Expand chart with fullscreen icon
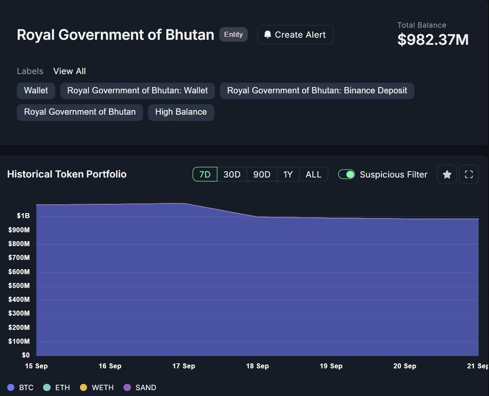Image resolution: width=489 pixels, height=396 pixels. 468,175
